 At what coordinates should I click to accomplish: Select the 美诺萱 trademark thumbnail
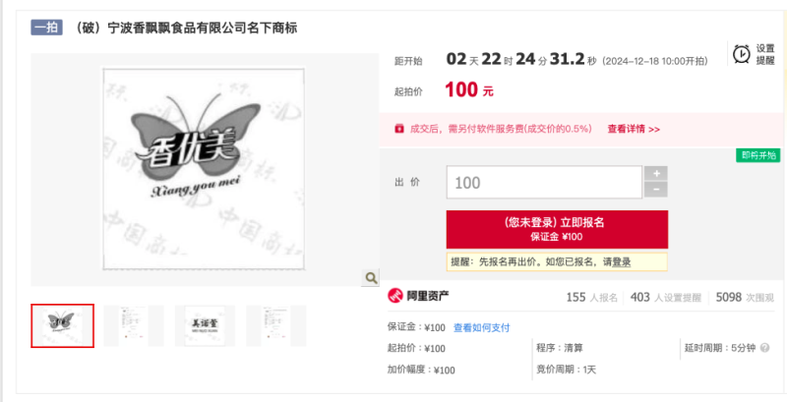click(x=205, y=325)
